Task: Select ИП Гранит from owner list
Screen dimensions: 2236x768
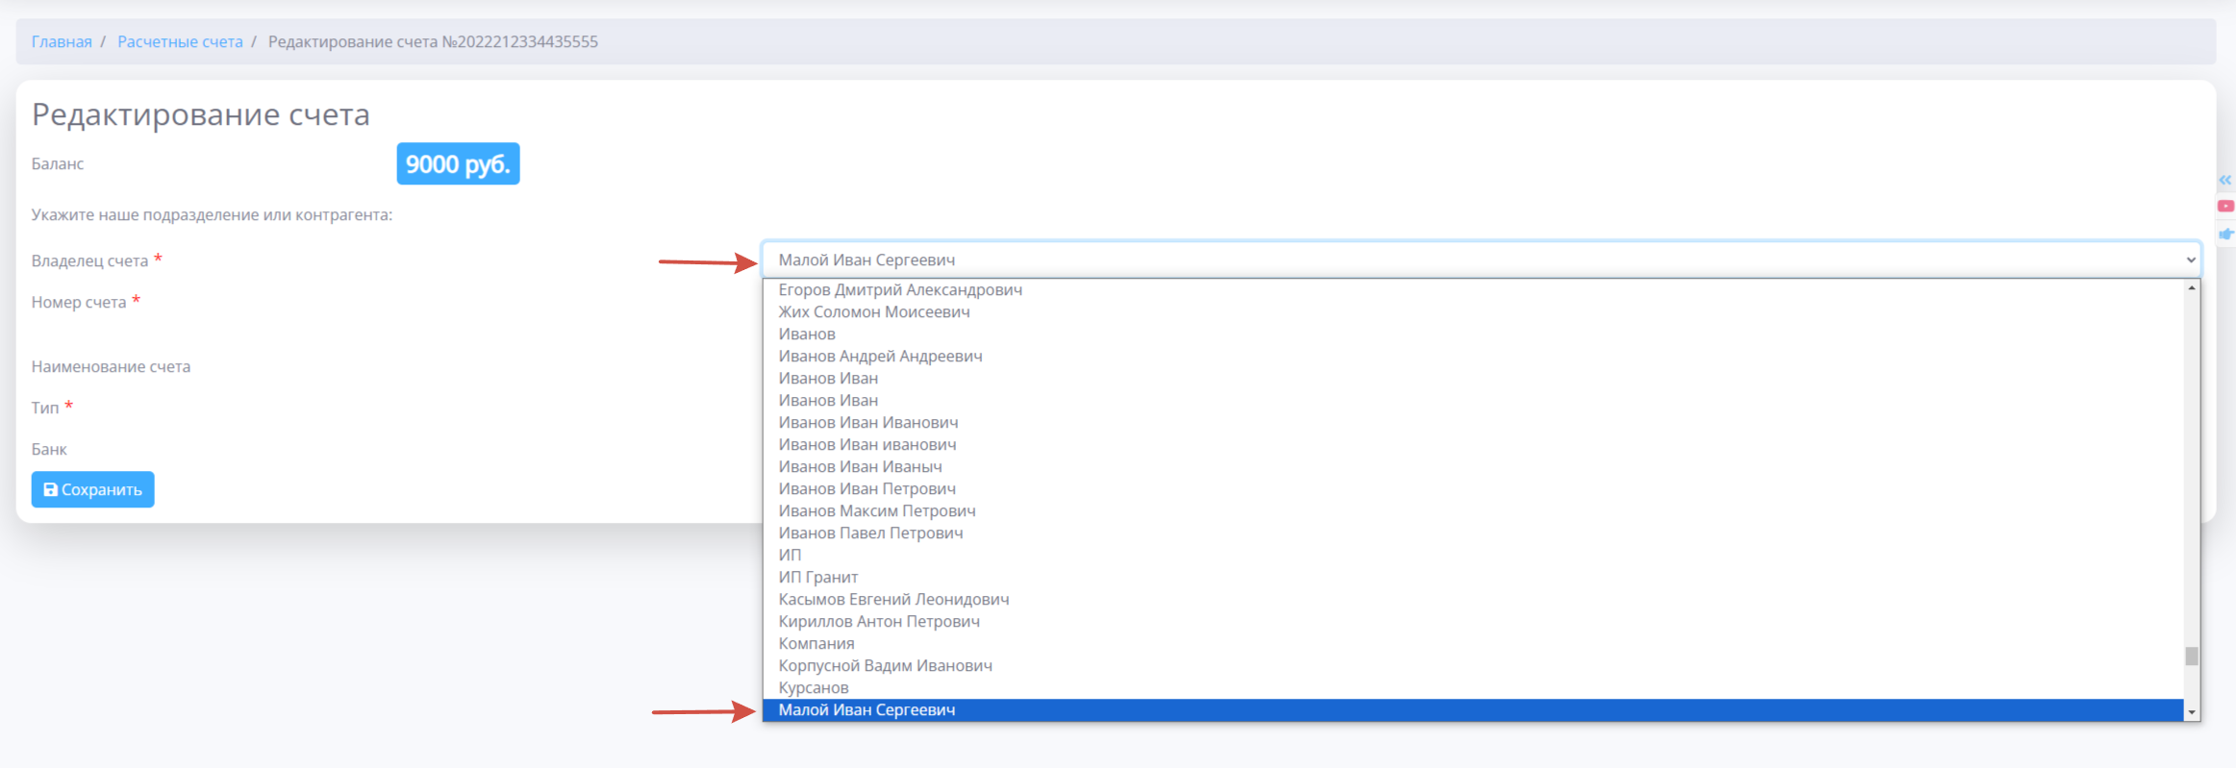Action: [x=817, y=577]
